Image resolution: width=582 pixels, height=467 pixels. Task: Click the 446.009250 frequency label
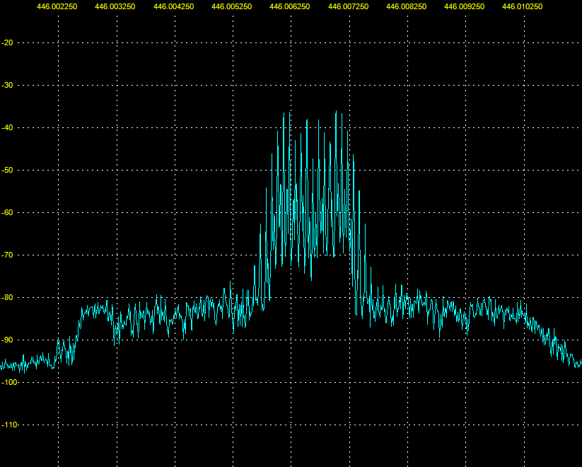click(x=465, y=6)
